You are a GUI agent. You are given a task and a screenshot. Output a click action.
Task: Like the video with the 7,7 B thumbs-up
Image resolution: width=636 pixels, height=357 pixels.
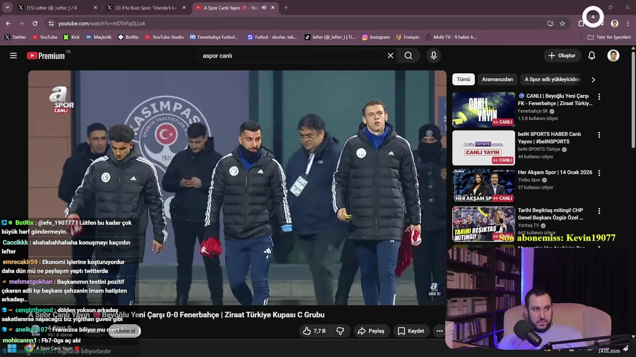(314, 331)
